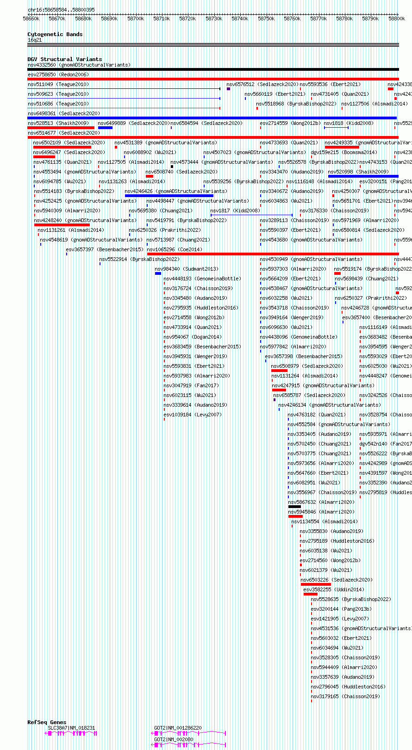Select nsv1817 (Kidd2008) label
Viewport: 412px width, 750px height.
tap(235, 211)
